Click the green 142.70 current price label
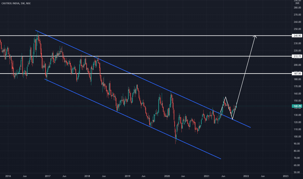Image resolution: width=303 pixels, height=179 pixels. click(x=297, y=106)
